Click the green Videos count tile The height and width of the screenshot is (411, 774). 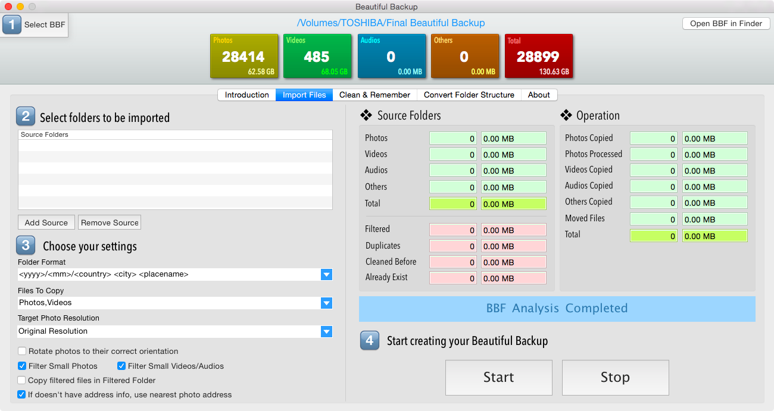(317, 56)
